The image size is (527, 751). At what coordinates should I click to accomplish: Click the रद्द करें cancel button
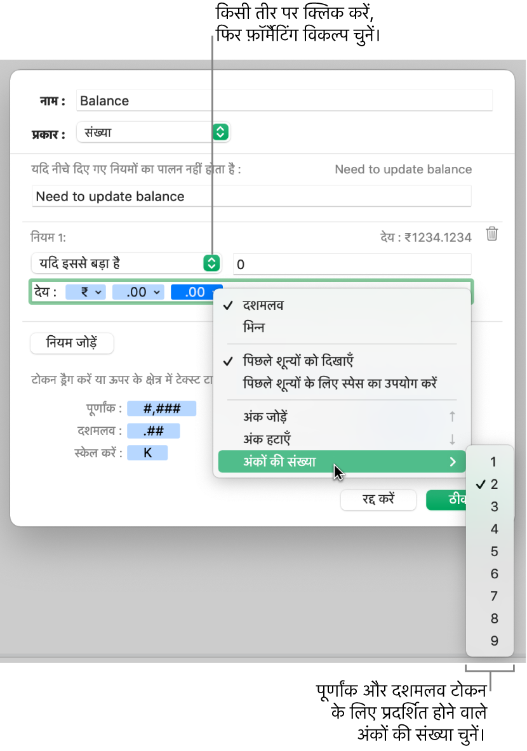click(378, 500)
